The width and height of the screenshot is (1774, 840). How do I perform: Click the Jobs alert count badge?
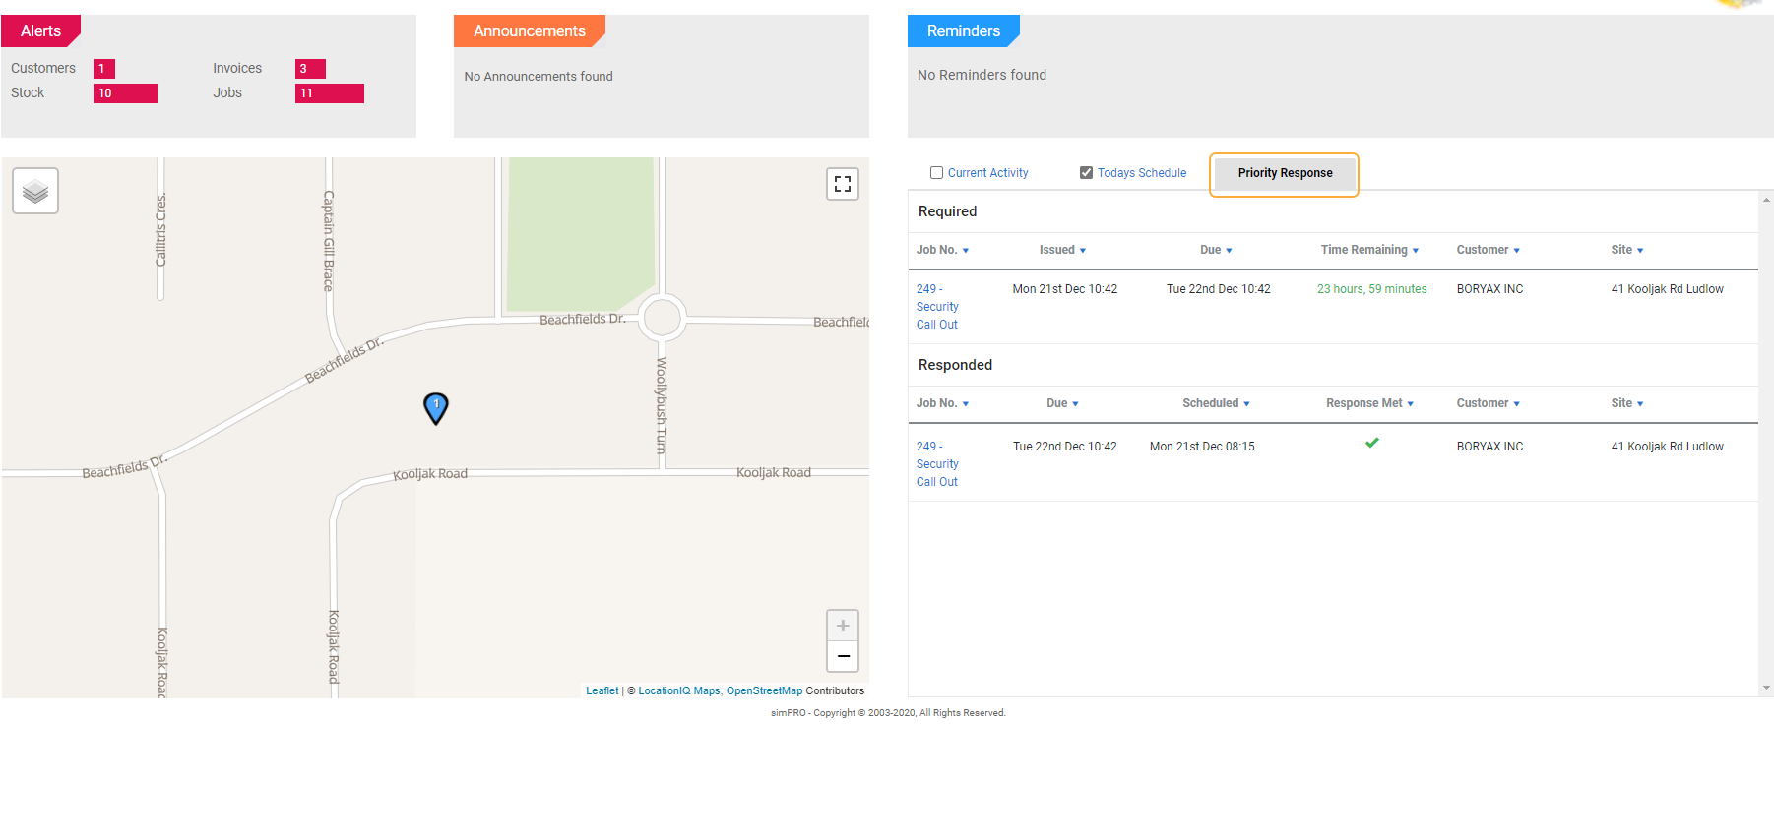(329, 93)
